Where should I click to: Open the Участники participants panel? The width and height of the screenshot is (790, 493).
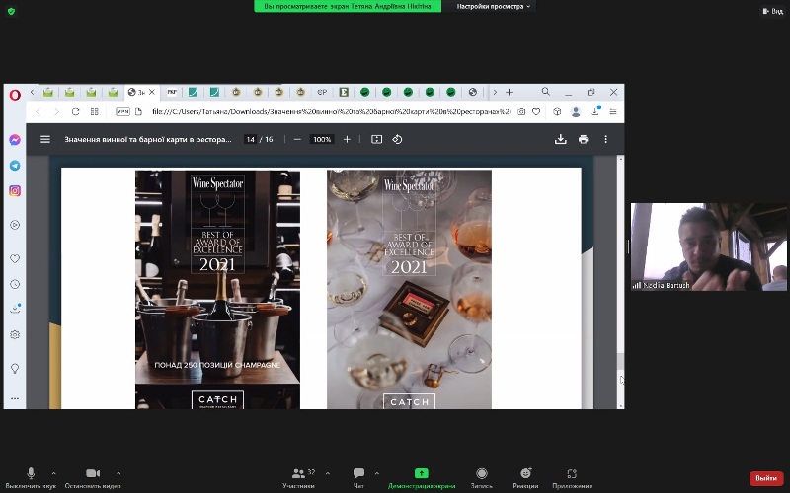300,478
